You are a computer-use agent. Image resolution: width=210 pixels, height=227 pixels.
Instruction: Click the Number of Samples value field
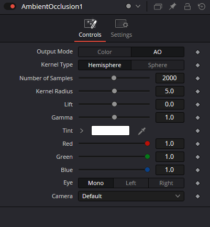click(170, 78)
